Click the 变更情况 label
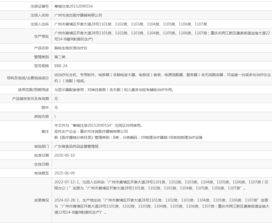The image size is (272, 223). click(x=42, y=200)
